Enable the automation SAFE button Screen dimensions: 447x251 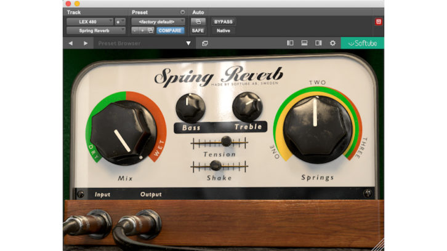[198, 30]
